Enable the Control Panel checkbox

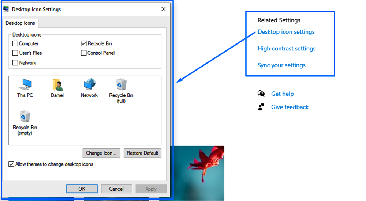[x=83, y=53]
